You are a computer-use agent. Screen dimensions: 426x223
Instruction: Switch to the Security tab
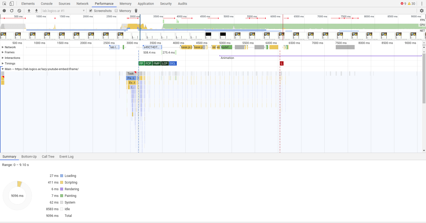(166, 4)
